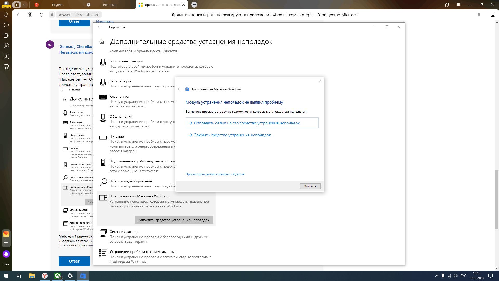Viewport: 499px width, 281px height.
Task: Click browser back arrow button
Action: tap(19, 15)
